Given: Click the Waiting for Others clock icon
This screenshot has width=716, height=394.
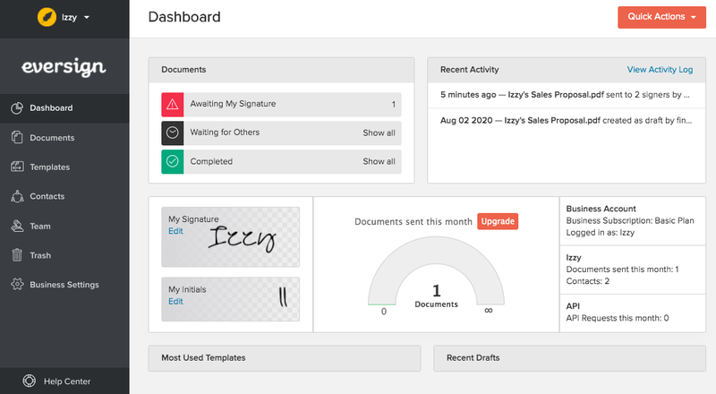Looking at the screenshot, I should point(173,133).
